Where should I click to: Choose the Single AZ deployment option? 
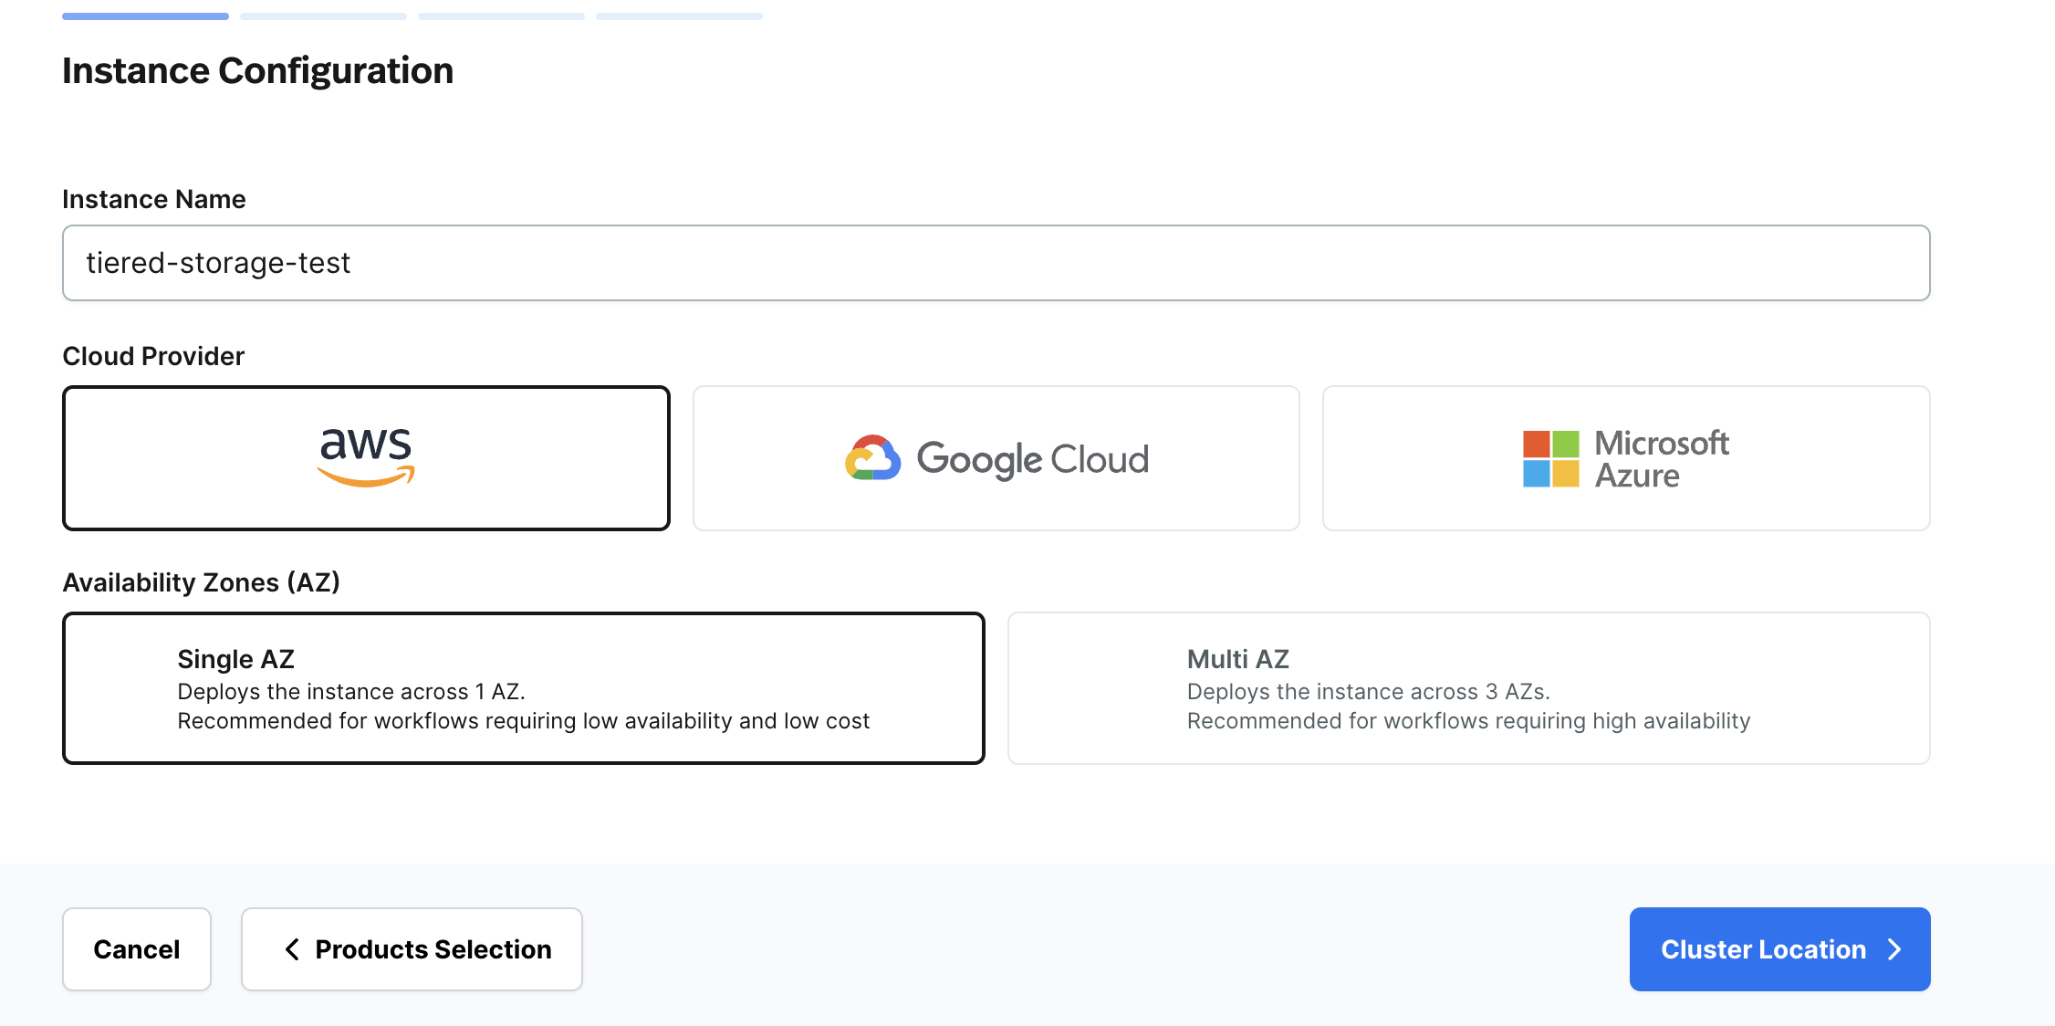pos(523,687)
